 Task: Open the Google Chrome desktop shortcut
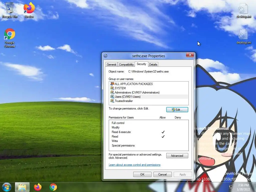[10, 38]
